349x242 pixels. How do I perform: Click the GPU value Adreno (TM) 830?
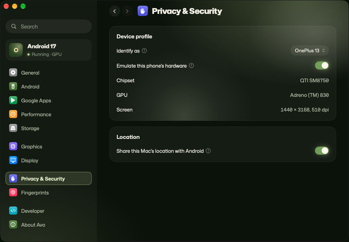tap(310, 95)
